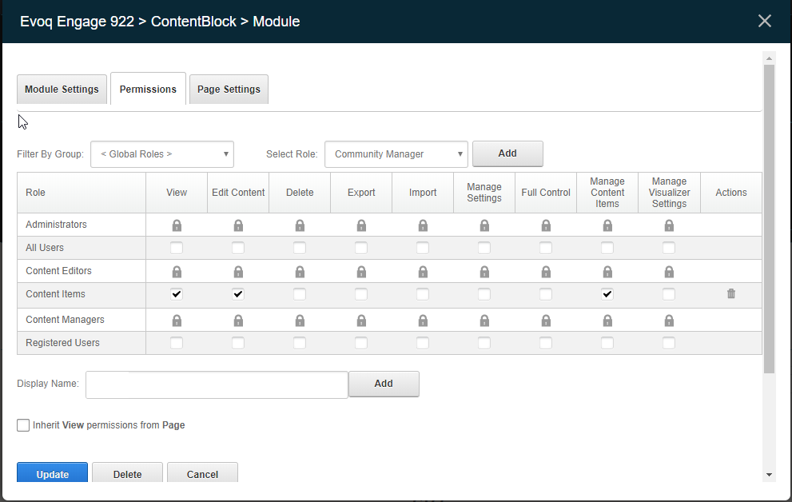Enable Edit Content for Registered Users
This screenshot has width=792, height=502.
coord(238,343)
